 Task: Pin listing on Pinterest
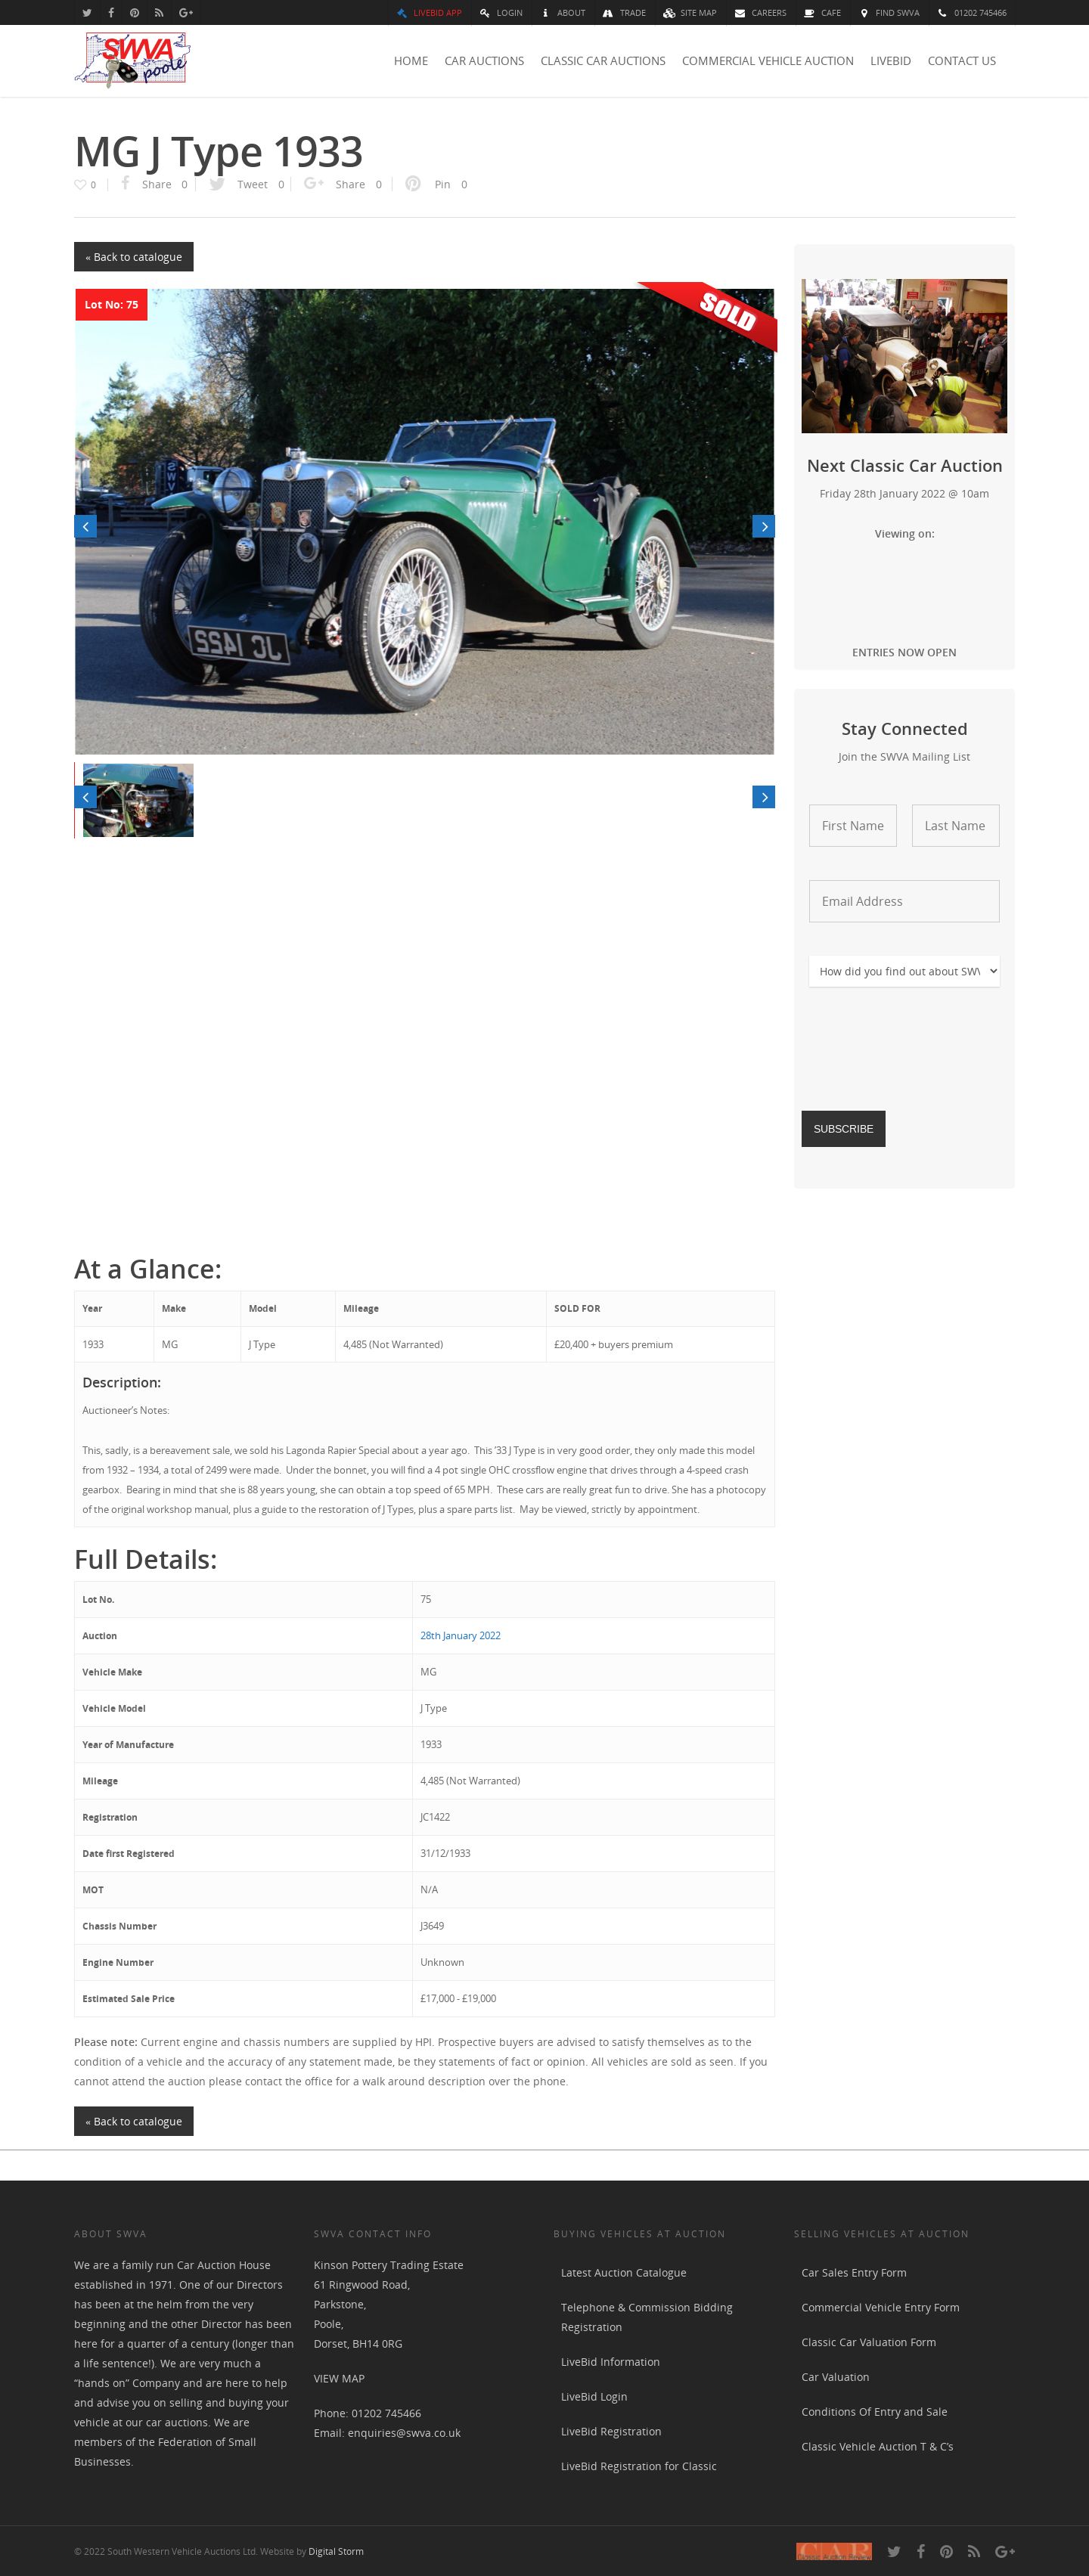pos(436,184)
